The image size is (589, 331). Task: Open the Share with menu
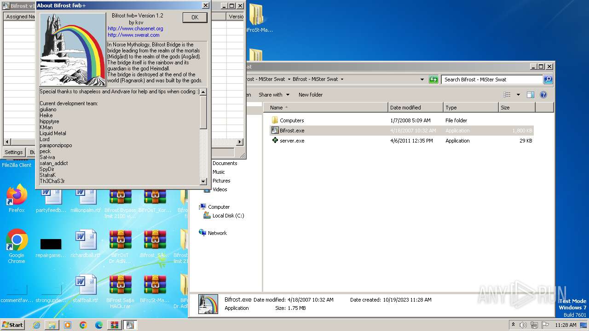pyautogui.click(x=274, y=95)
